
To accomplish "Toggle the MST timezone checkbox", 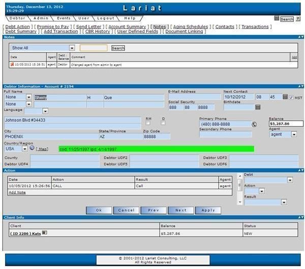I will click(x=291, y=97).
